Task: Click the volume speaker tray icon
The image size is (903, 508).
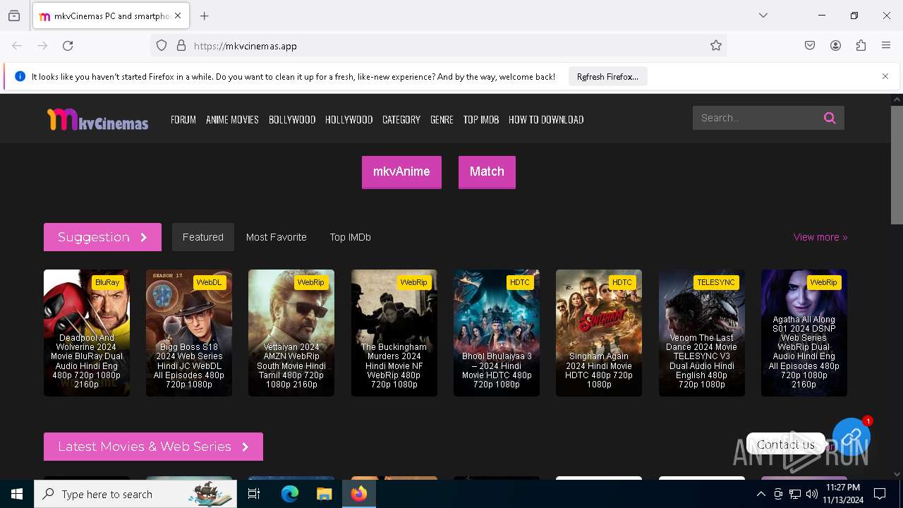Action: click(812, 494)
